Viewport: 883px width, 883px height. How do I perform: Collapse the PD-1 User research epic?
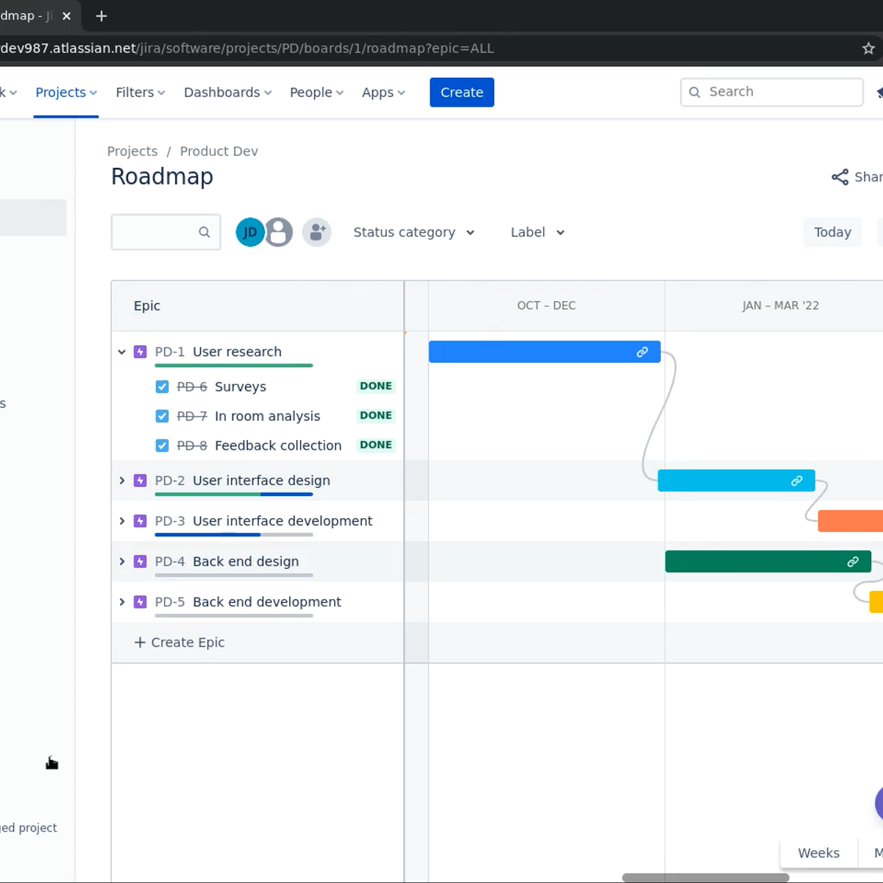pyautogui.click(x=122, y=352)
